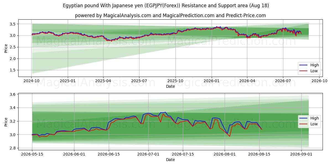
Task: Click the '3.6' price tick on bottom chart
Action: click(13, 95)
